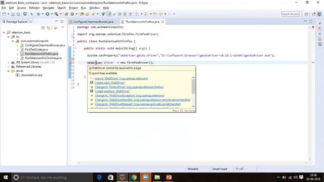
Task: Select FirstTestCode.java in Package Explorer
Action: [36, 50]
